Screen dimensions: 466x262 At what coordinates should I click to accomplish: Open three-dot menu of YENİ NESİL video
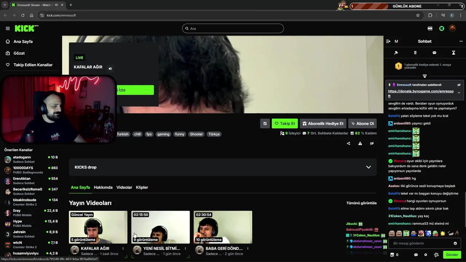185,249
